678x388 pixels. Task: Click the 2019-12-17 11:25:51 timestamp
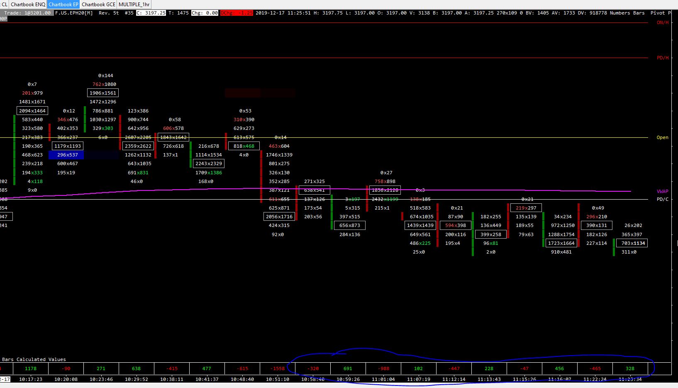[283, 13]
